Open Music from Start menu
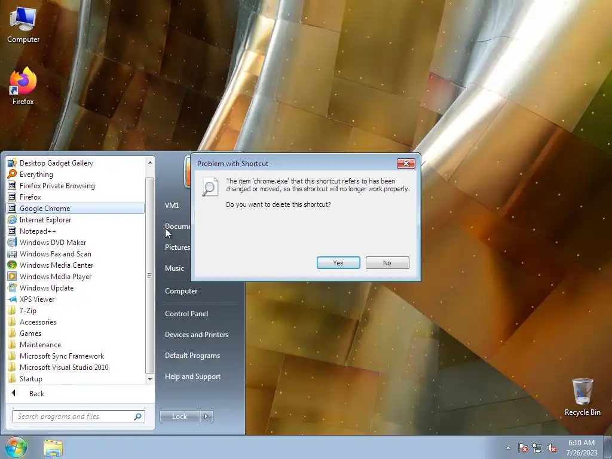Viewport: 612px width, 459px height. tap(174, 268)
